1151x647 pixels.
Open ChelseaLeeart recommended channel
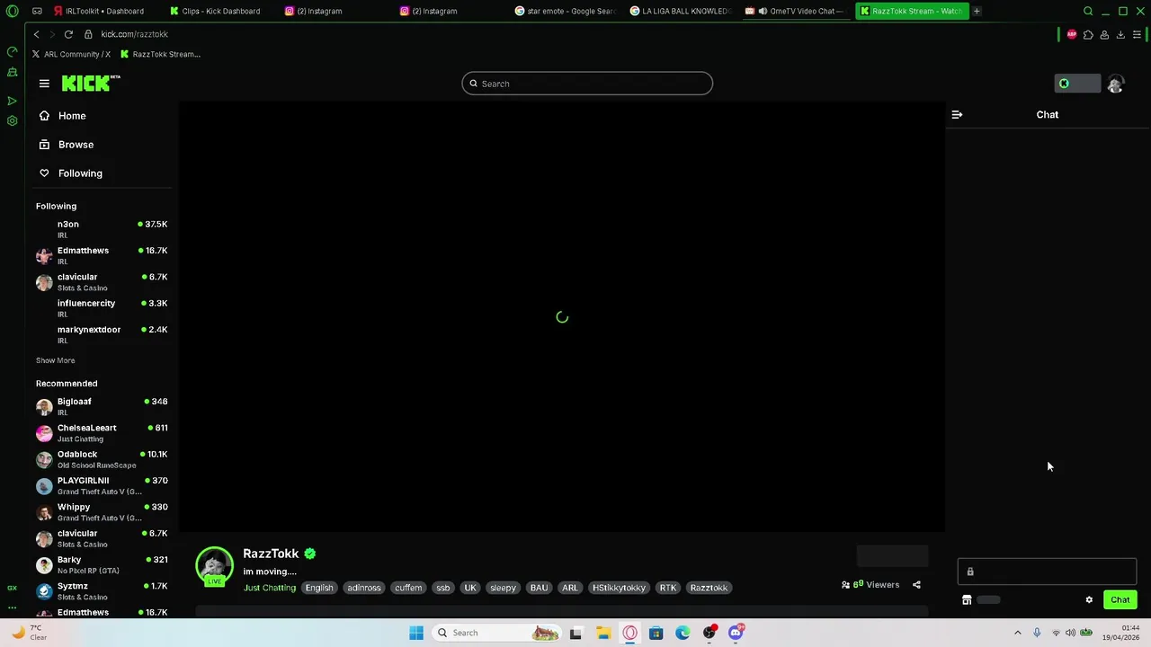tap(102, 432)
